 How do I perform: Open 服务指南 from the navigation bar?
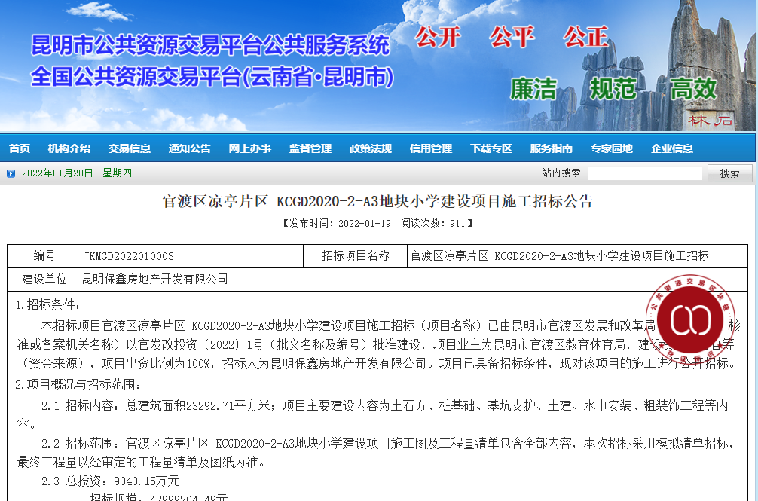tap(552, 148)
